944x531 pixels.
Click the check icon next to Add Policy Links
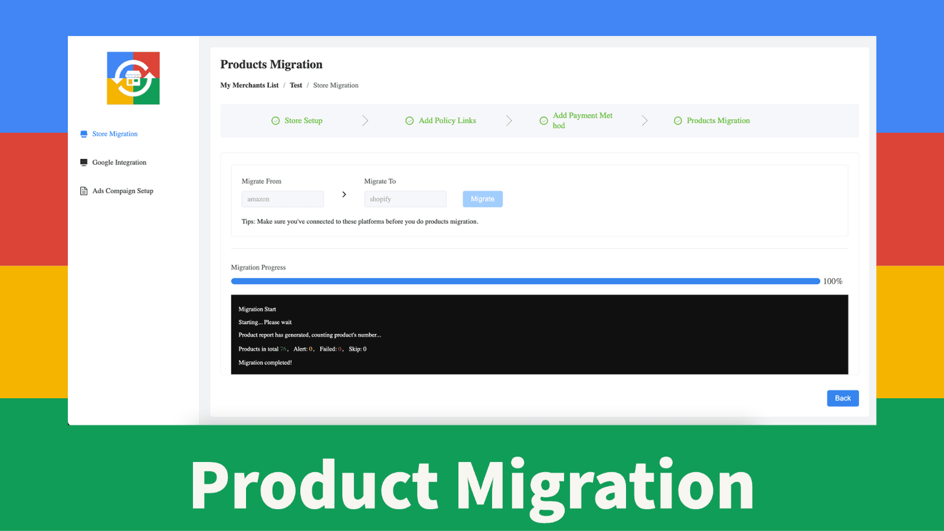(409, 120)
